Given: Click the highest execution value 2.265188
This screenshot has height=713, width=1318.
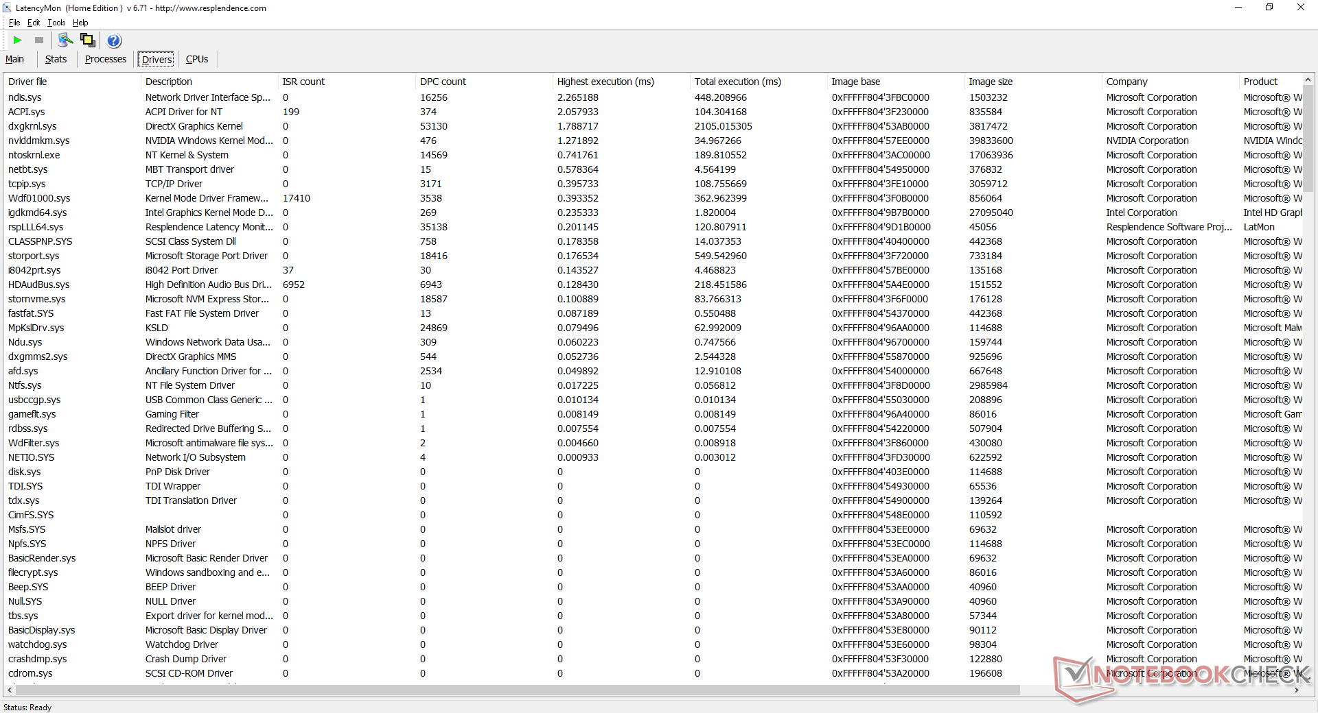Looking at the screenshot, I should tap(578, 97).
